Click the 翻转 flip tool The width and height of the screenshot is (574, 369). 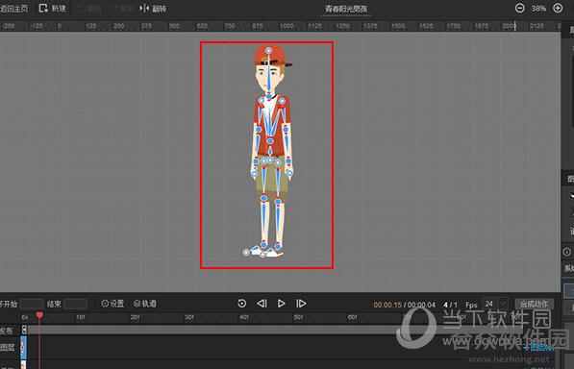click(153, 9)
